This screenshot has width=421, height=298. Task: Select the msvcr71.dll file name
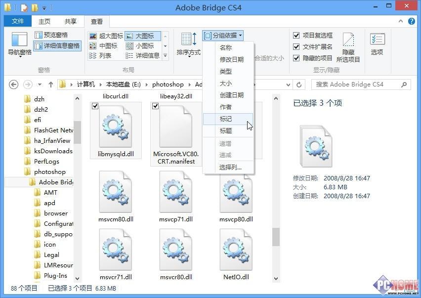pos(116,277)
